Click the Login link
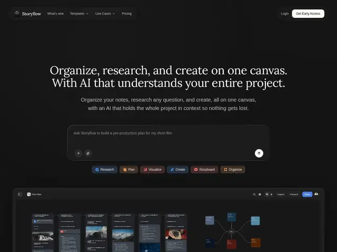This screenshot has height=252, width=337. click(x=284, y=14)
